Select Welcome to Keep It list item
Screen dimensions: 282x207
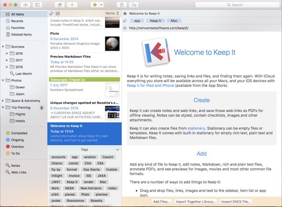click(85, 134)
